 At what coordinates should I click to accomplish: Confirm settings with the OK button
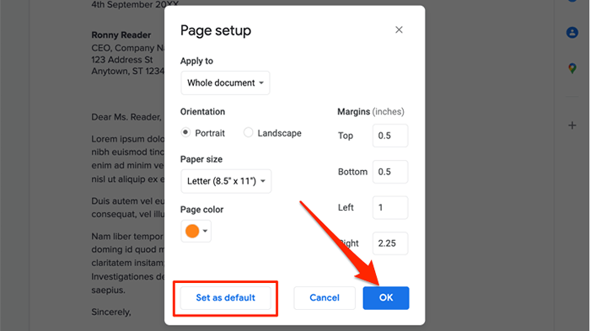pyautogui.click(x=386, y=298)
